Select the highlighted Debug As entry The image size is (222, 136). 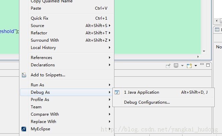click(67, 92)
